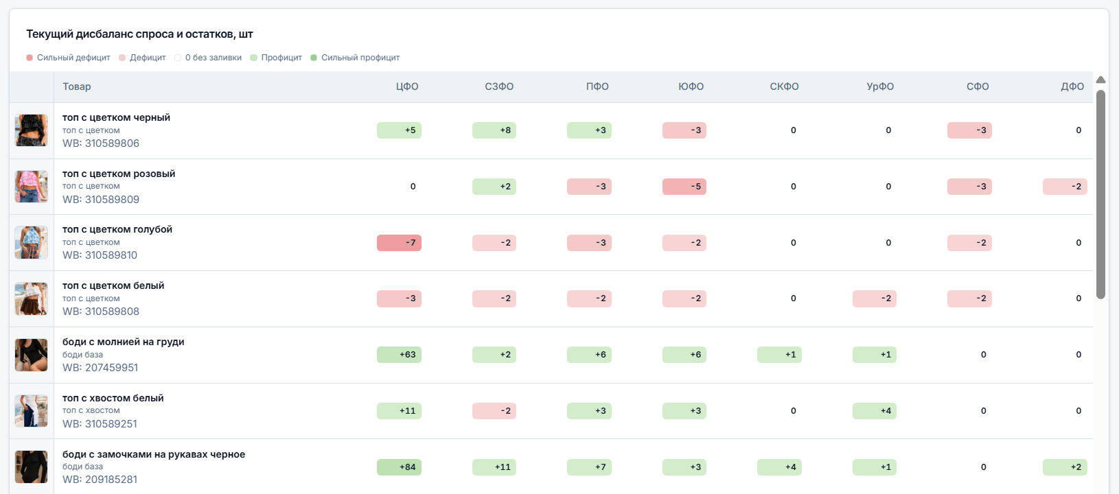Select the white flower top thumbnail
The height and width of the screenshot is (494, 1119).
32,298
